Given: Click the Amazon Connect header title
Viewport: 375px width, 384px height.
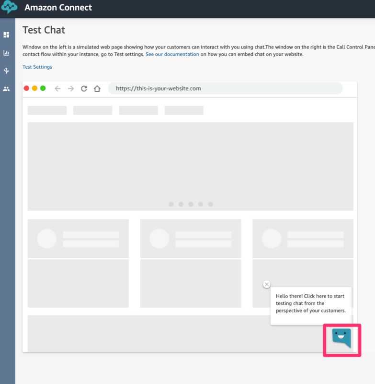Looking at the screenshot, I should [58, 7].
